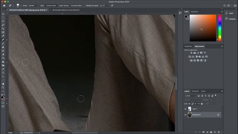Toggle lock position

coord(196,104)
